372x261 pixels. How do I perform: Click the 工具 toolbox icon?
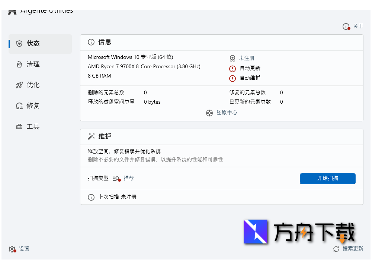19,127
